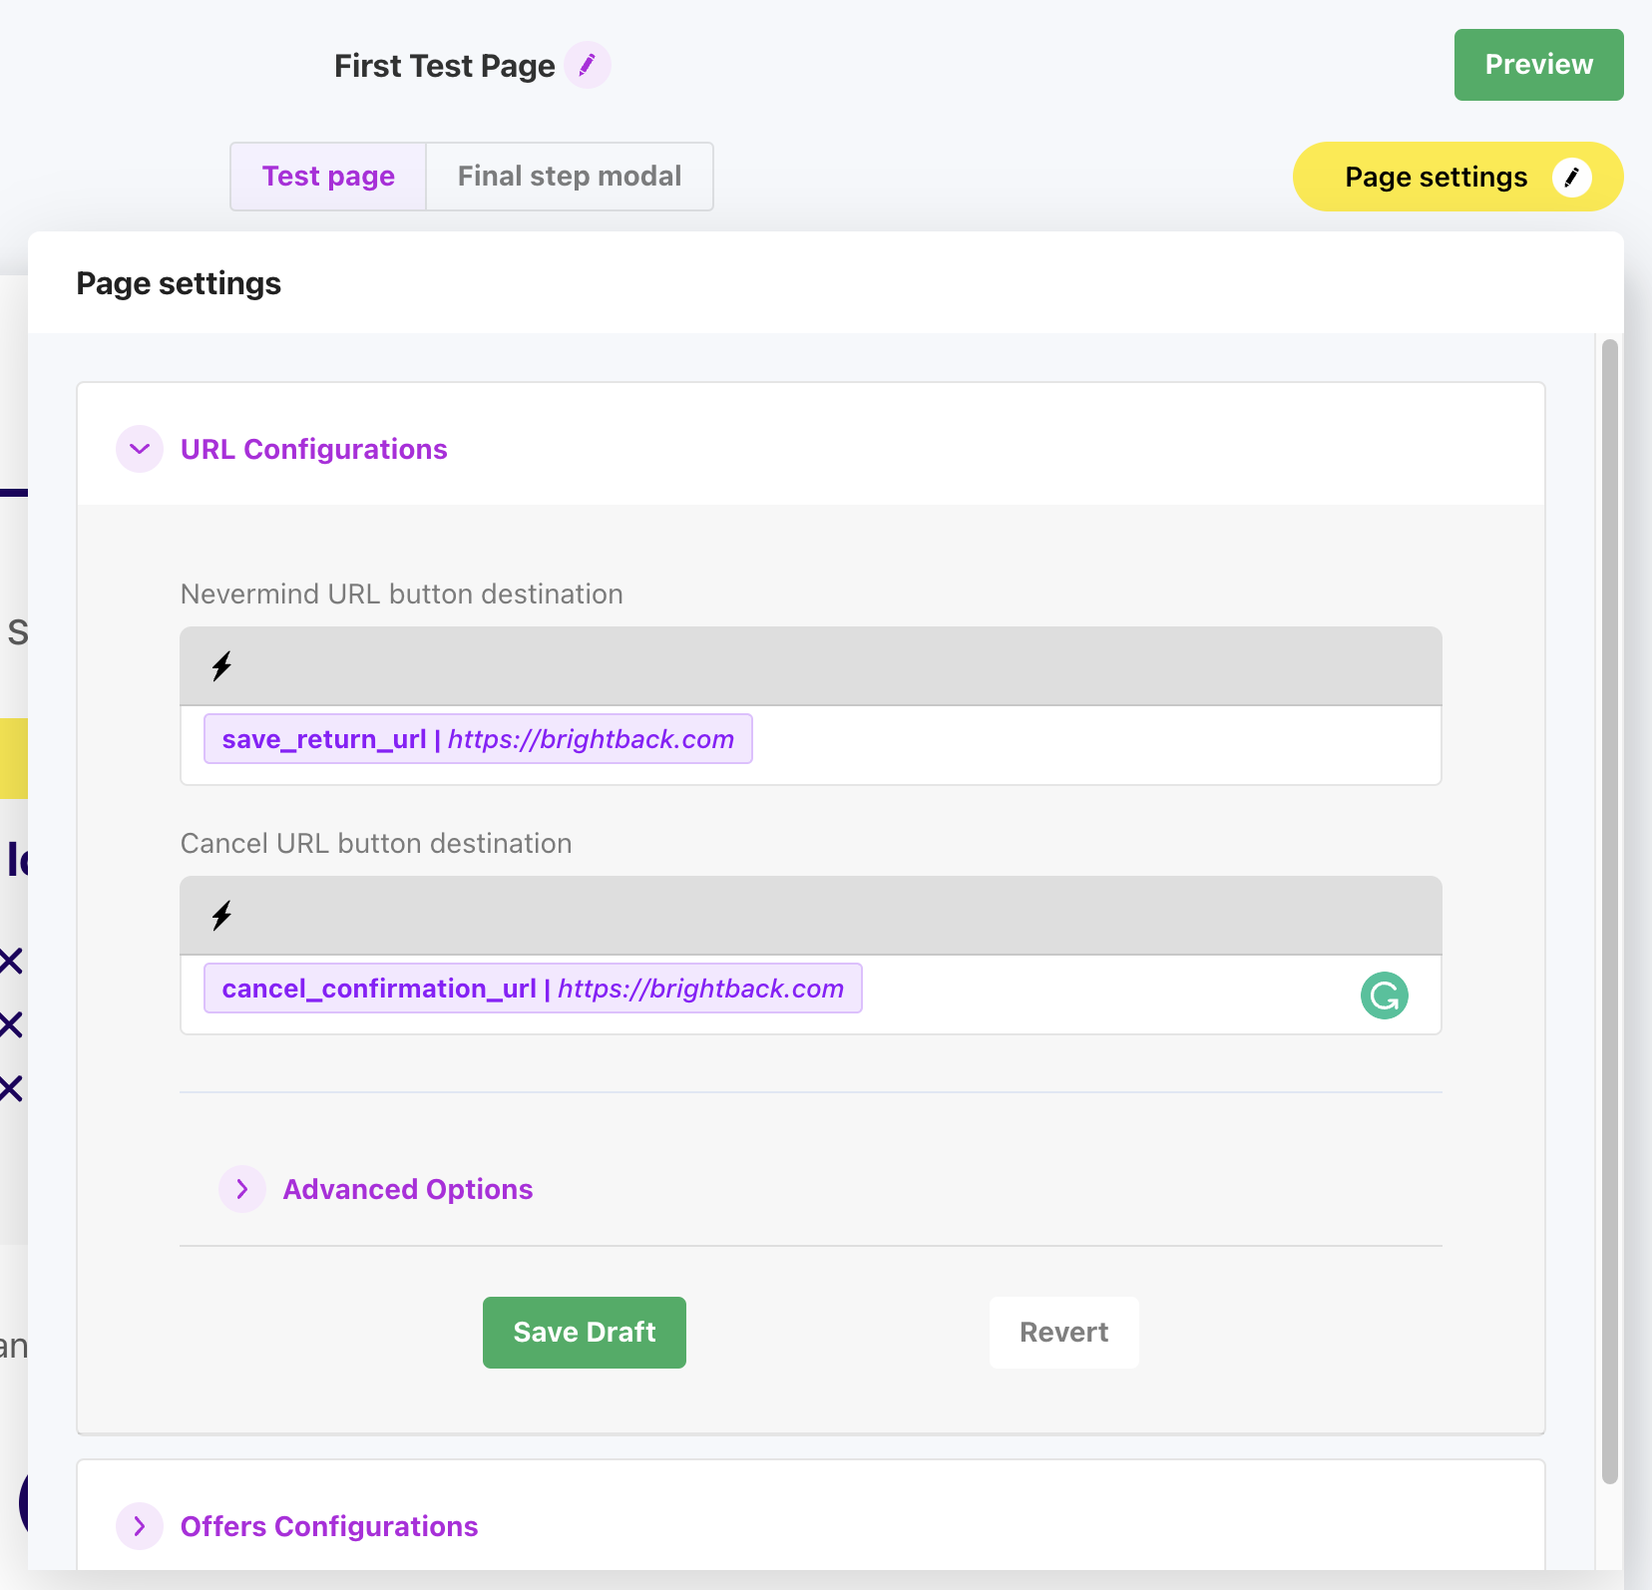The width and height of the screenshot is (1652, 1590).
Task: Click the pencil icon beside First Test Page
Action: coord(588,66)
